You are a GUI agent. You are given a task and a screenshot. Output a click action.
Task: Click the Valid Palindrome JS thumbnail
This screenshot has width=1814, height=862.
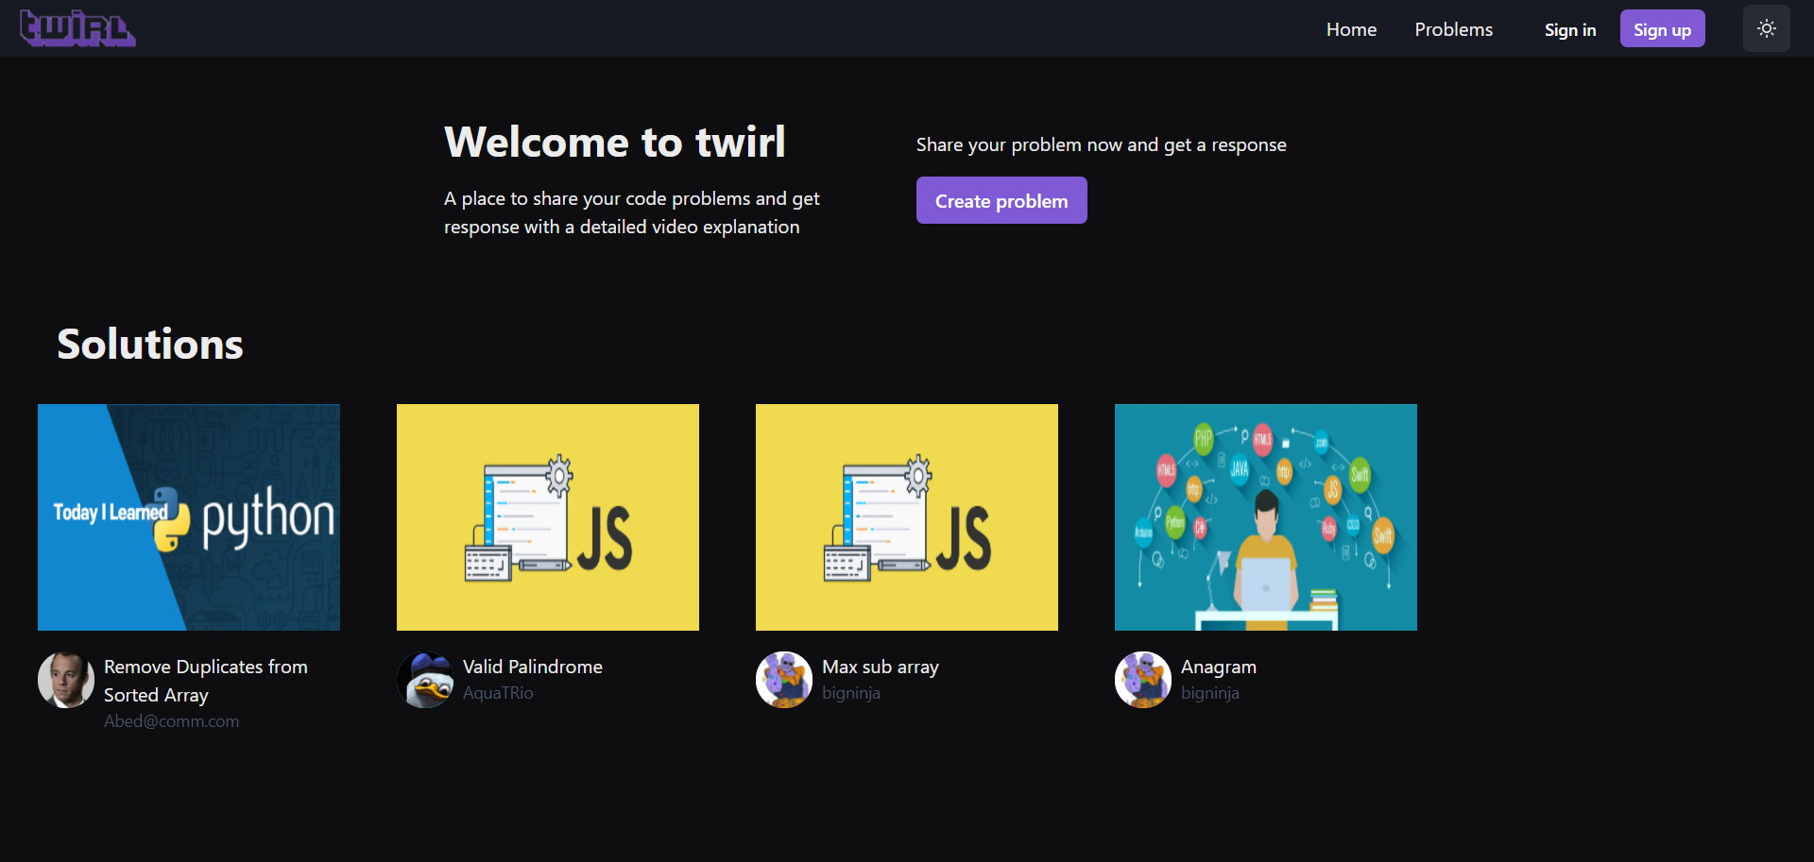coord(547,516)
